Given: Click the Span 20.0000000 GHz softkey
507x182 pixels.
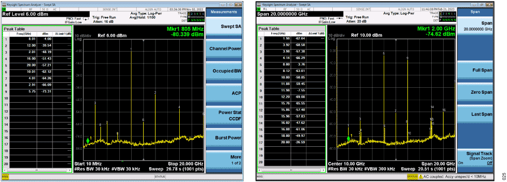Looking at the screenshot, I should (x=476, y=26).
